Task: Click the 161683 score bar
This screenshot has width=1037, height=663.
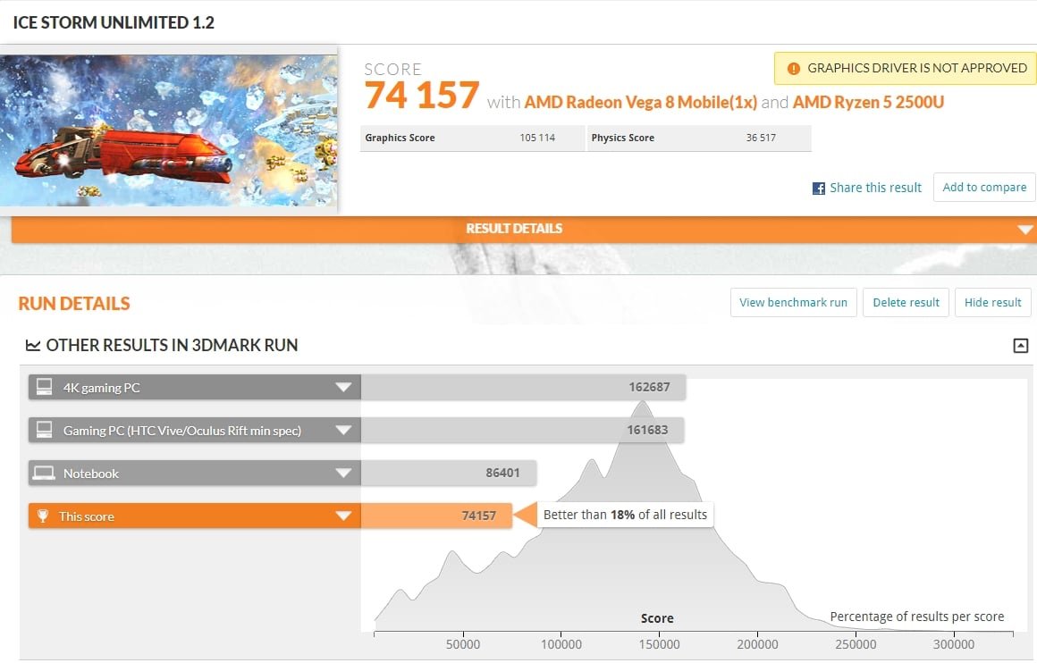Action: click(x=522, y=431)
